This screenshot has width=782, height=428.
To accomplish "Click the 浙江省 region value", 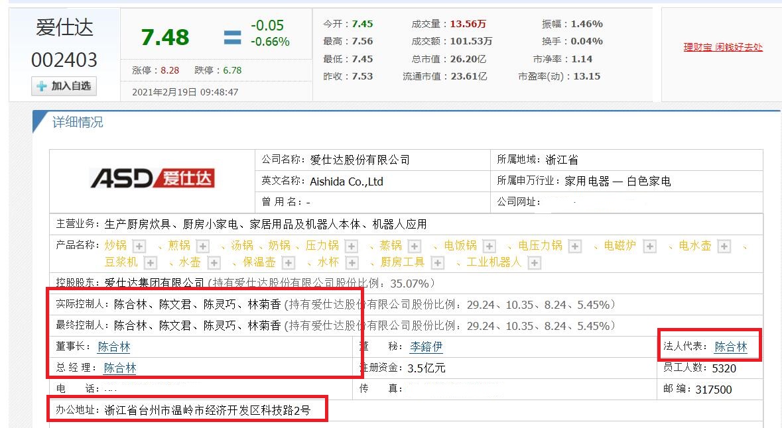I will [x=562, y=160].
